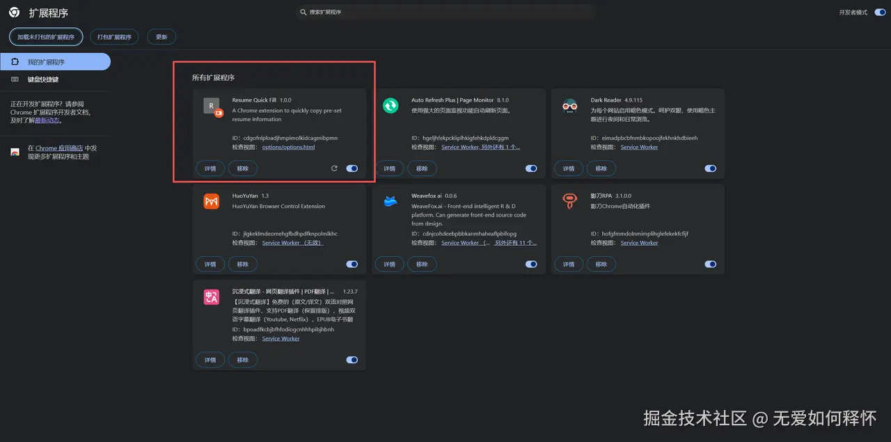Click the Dark Reader extension icon
Screen dimensions: 891x442
point(569,106)
